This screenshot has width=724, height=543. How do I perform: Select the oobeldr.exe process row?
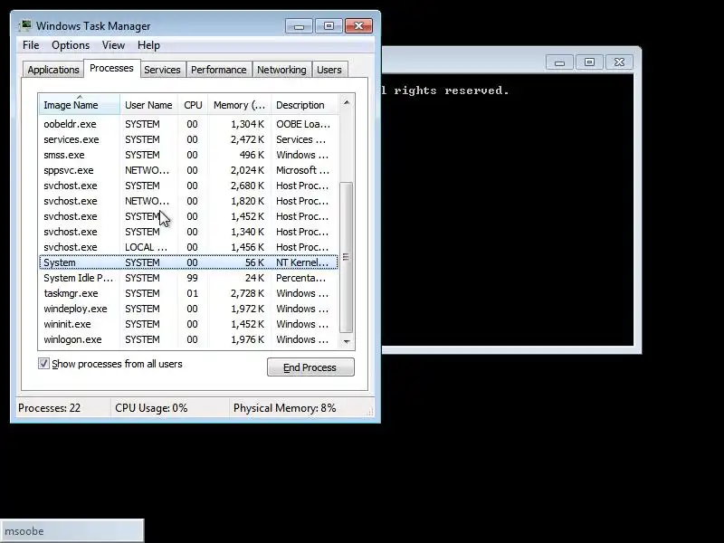click(188, 124)
